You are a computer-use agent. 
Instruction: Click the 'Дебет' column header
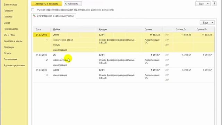pos(73,30)
